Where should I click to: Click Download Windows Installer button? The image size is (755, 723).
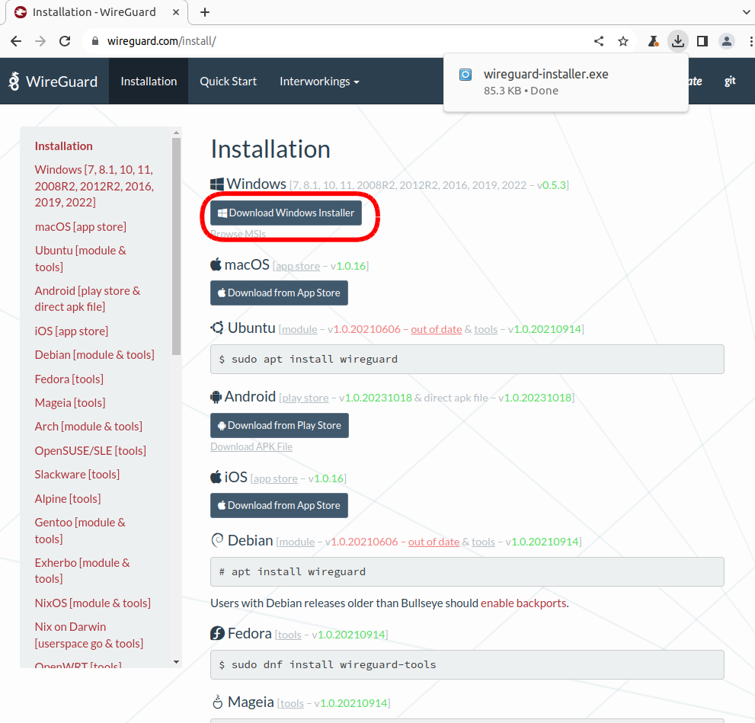point(286,213)
